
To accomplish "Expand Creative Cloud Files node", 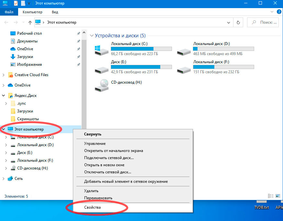I will (4, 75).
